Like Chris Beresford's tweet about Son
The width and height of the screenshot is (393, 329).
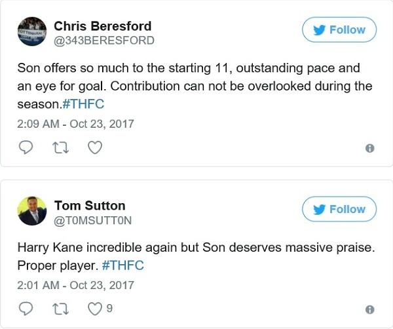(x=94, y=148)
